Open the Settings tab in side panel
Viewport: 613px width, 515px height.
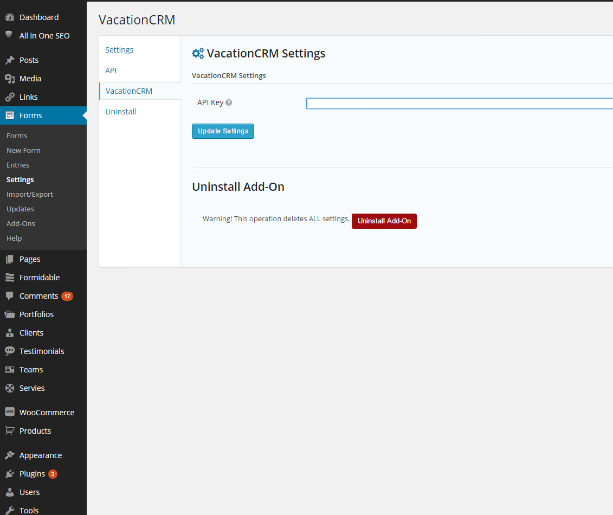point(119,50)
